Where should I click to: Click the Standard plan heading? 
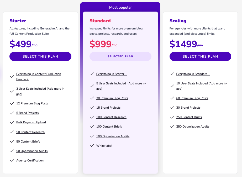click(100, 21)
